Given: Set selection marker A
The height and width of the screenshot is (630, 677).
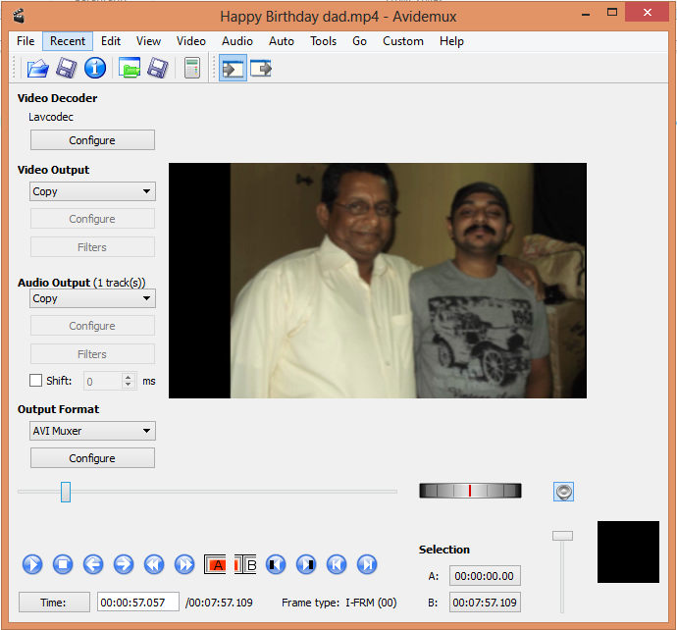Looking at the screenshot, I should (x=215, y=564).
